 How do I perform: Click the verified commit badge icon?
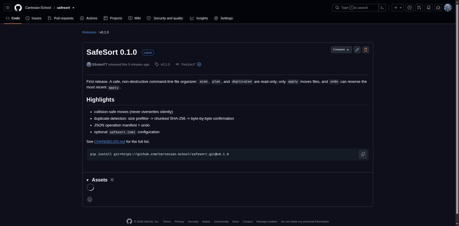point(199,64)
